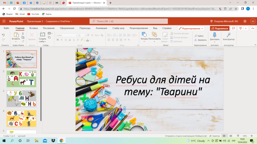Collapse the ribbon with chevron
Screen dimensions: 257x144
point(255,45)
